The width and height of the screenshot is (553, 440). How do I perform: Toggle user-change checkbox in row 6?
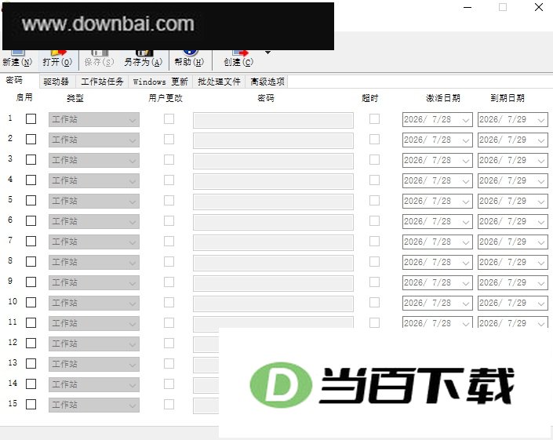[169, 221]
